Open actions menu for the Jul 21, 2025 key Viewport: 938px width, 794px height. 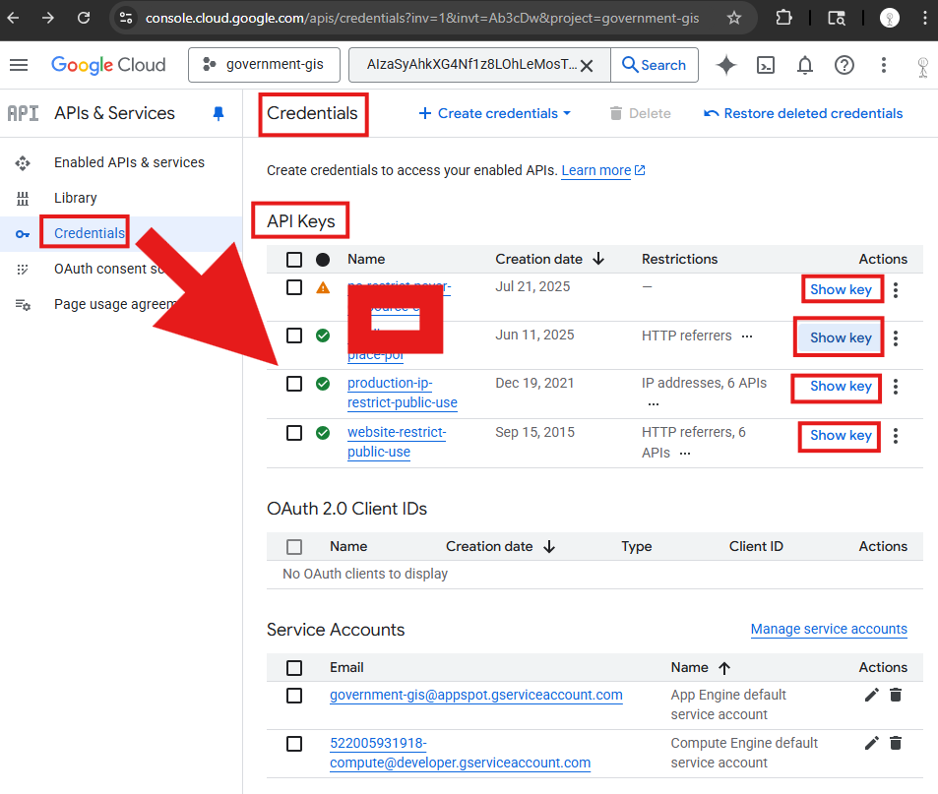[x=896, y=290]
